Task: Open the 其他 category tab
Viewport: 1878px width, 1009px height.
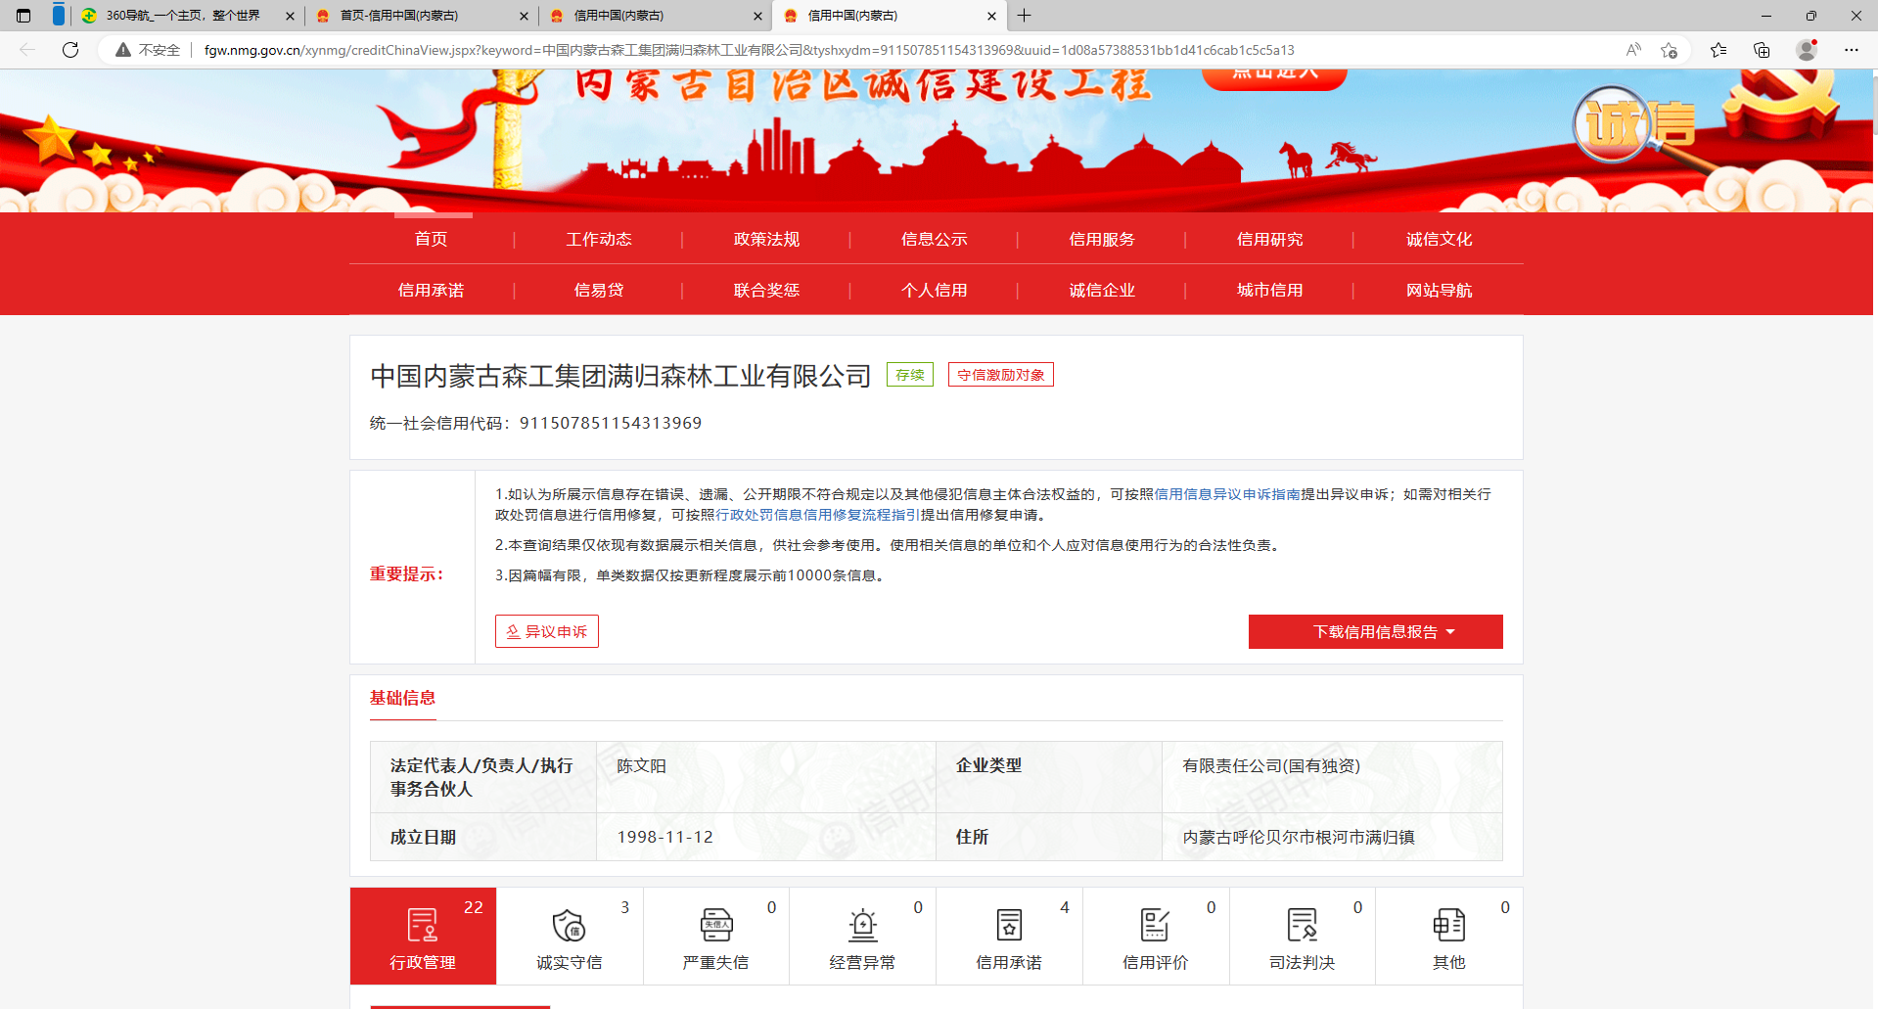Action: point(1449,936)
